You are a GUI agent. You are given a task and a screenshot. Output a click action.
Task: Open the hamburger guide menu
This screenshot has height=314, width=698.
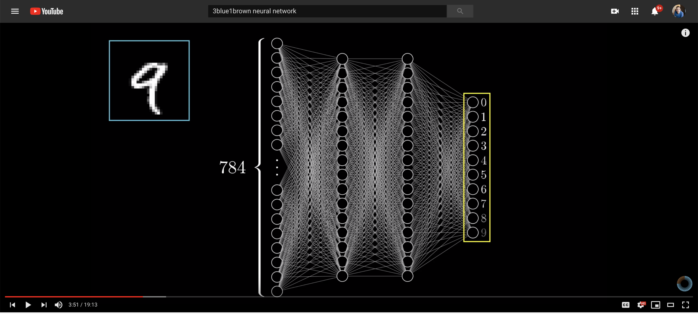point(15,11)
